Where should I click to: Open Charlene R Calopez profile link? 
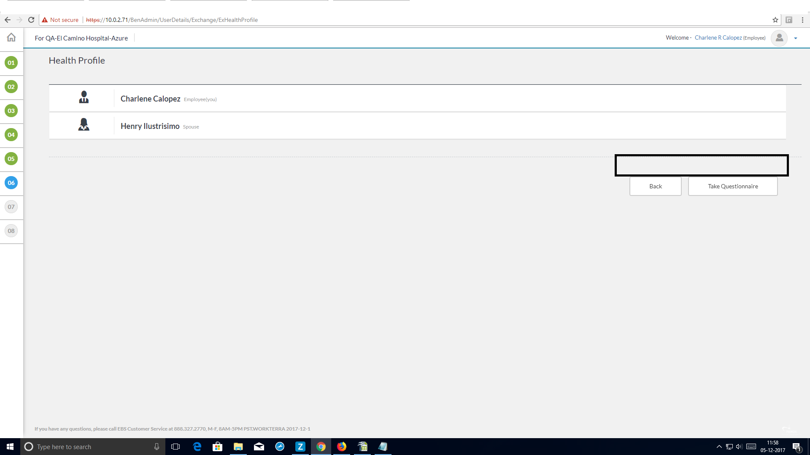click(x=718, y=38)
